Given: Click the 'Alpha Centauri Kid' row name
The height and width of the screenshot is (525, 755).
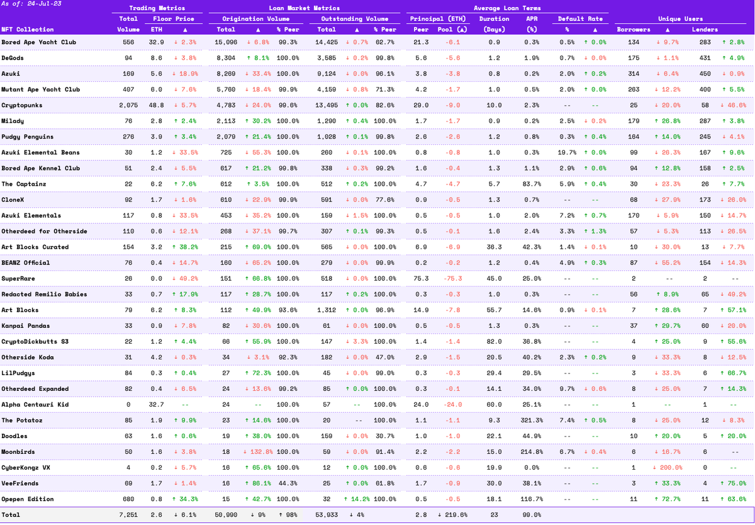Looking at the screenshot, I should tap(35, 404).
